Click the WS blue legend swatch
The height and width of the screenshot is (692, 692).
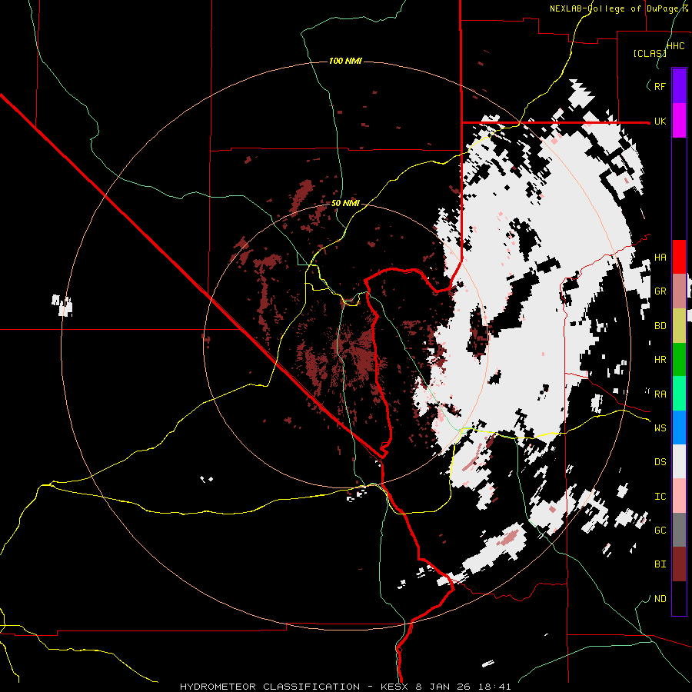click(x=679, y=428)
